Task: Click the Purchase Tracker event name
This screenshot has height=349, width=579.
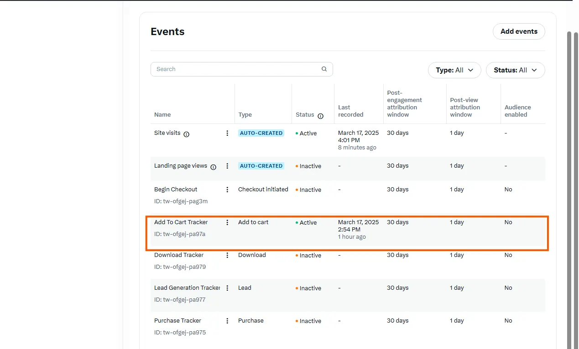Action: [x=177, y=321]
